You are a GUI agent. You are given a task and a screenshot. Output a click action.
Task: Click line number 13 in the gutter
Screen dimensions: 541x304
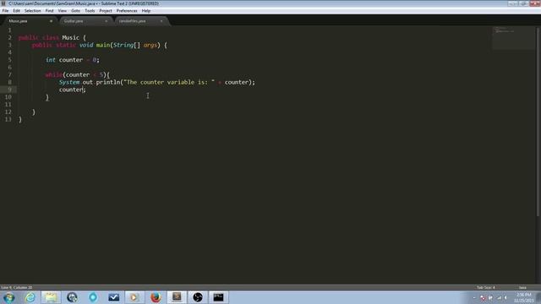tap(8, 119)
